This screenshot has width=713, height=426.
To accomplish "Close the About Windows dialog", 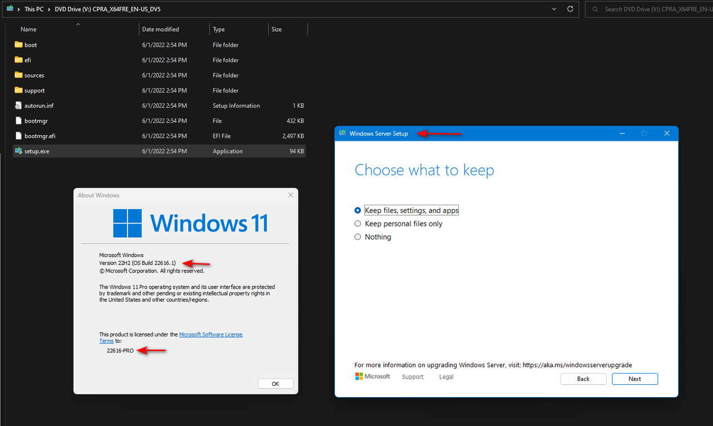I will point(290,195).
